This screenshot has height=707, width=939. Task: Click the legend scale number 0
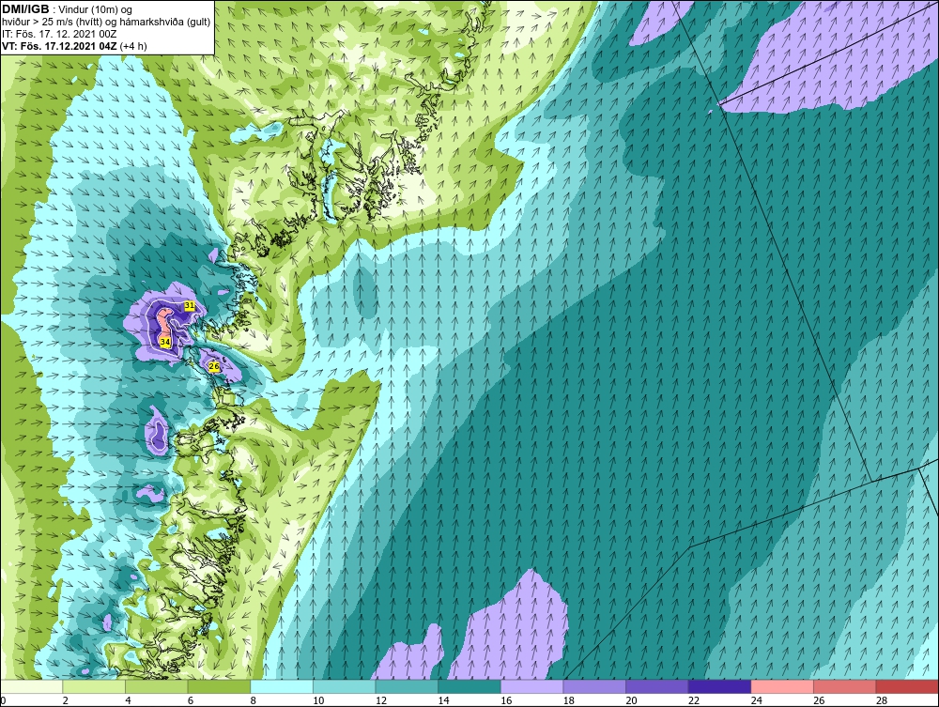click(3, 700)
